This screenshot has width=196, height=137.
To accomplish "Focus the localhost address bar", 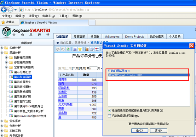I will pyautogui.click(x=108, y=10).
